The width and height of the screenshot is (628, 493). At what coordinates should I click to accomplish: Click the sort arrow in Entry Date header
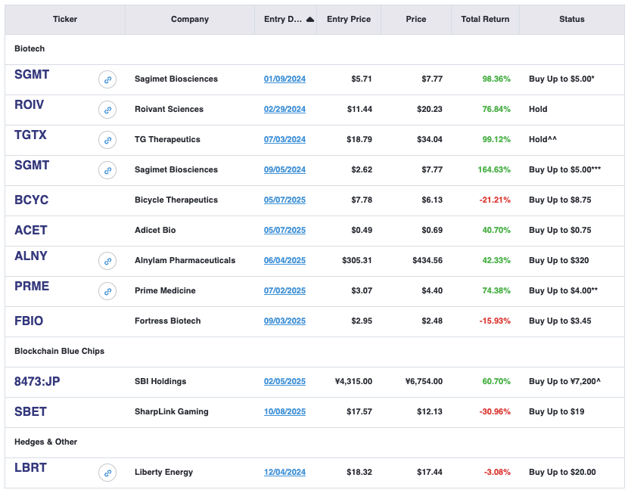[x=309, y=20]
